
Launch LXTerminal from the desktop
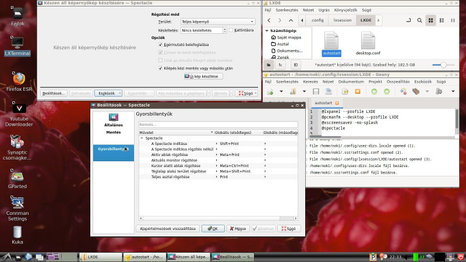(17, 46)
